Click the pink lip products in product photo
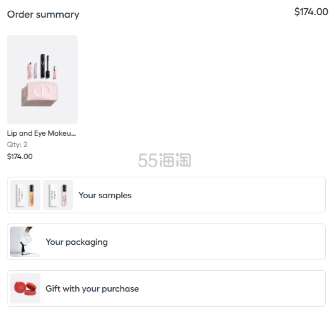 point(32,71)
